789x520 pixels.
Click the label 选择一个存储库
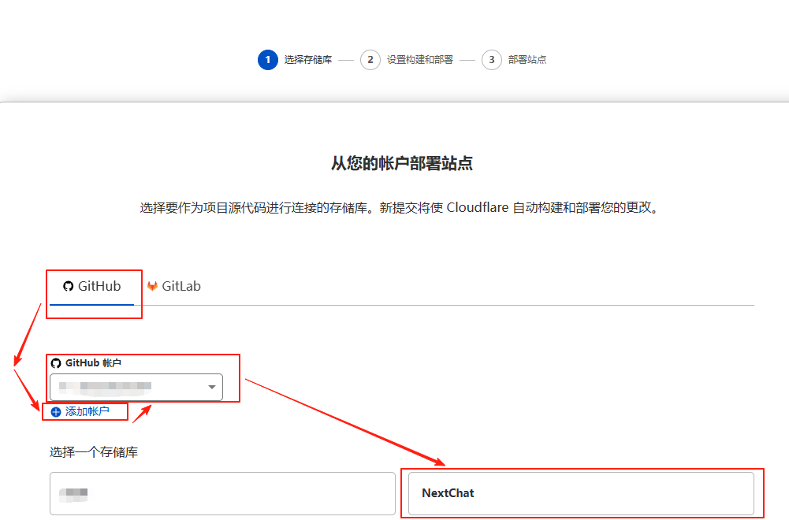tap(94, 452)
